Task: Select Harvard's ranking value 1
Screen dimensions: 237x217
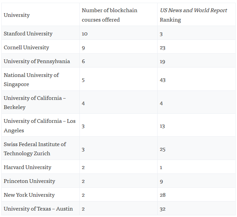Action: [x=161, y=167]
